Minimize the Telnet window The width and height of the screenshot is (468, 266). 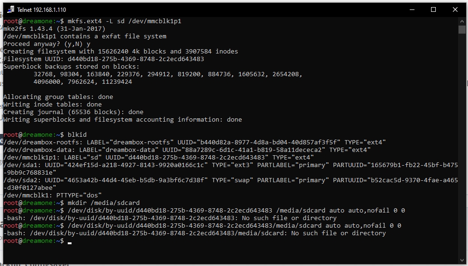point(411,9)
